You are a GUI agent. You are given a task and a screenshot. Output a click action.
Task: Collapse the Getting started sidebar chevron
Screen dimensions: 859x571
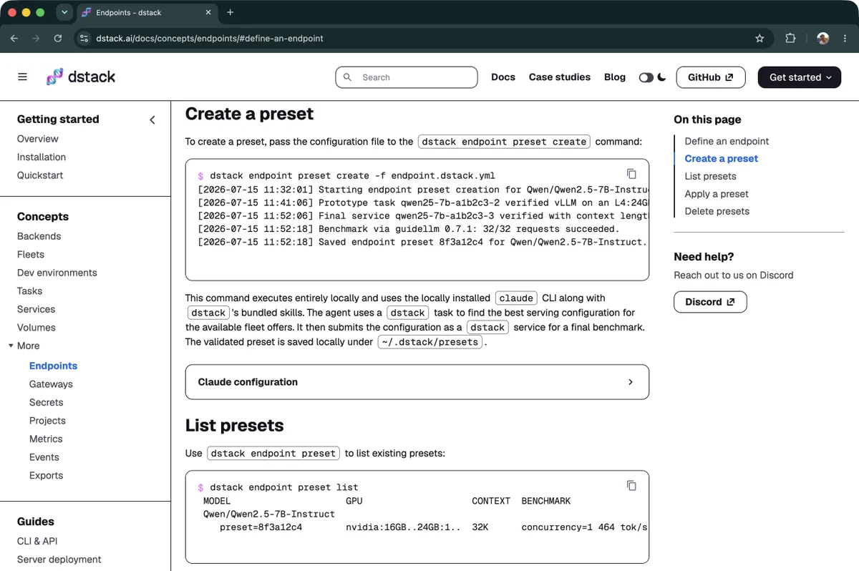pos(152,119)
